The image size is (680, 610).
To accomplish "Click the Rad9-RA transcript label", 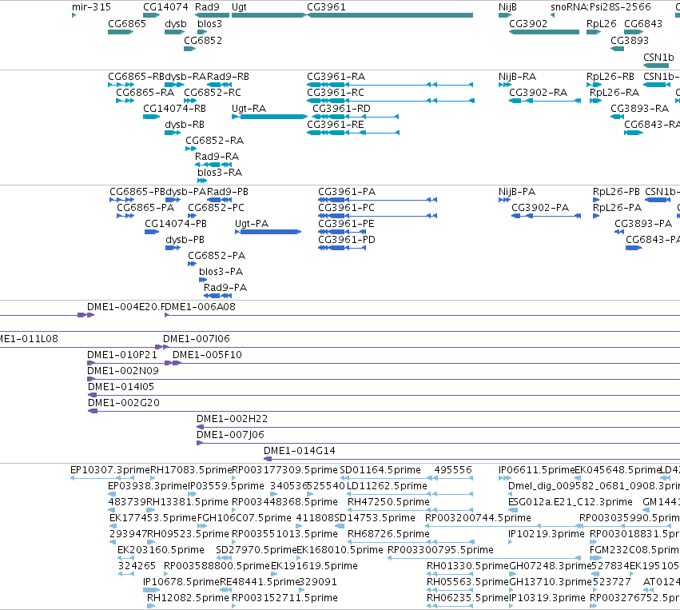I will (217, 156).
